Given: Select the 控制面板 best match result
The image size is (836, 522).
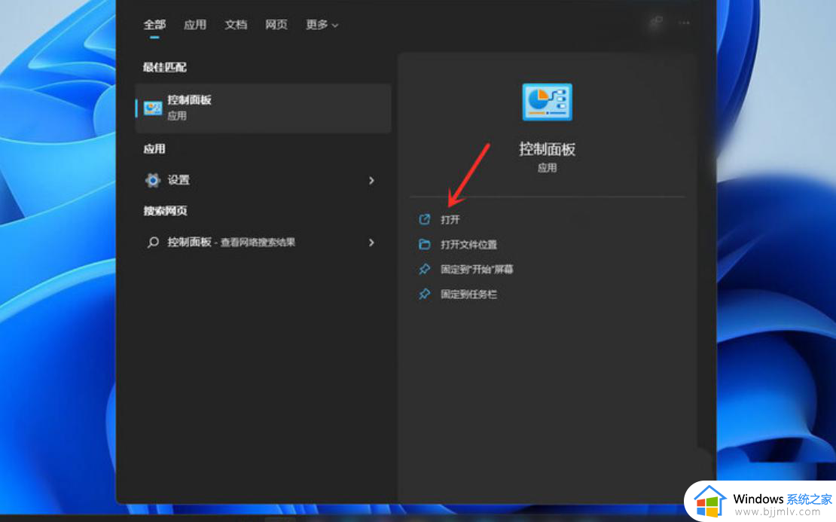Looking at the screenshot, I should click(264, 108).
